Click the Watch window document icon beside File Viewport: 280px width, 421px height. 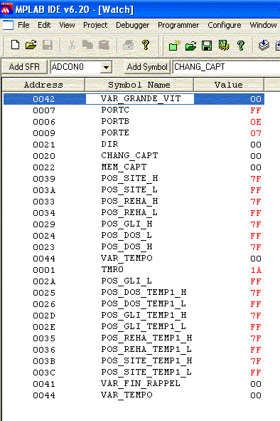(x=8, y=25)
